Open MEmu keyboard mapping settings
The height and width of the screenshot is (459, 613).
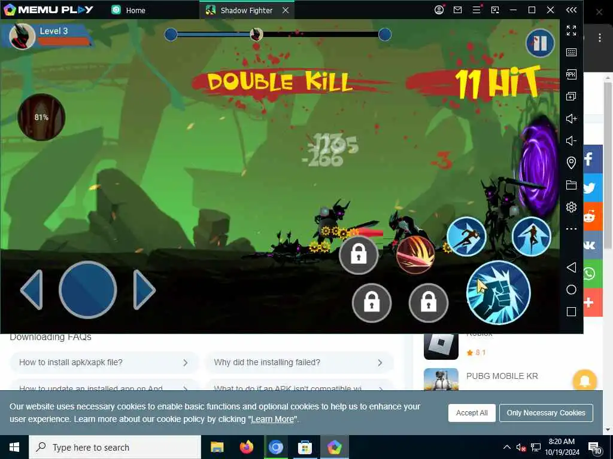coord(571,53)
